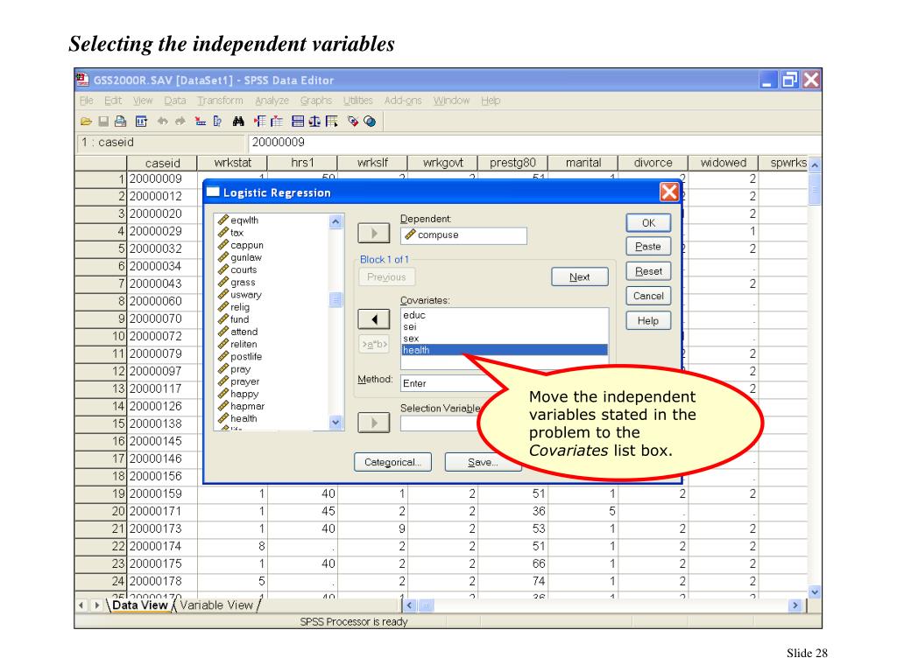
Task: Click the Variables info toolbar icon
Action: pos(217,121)
